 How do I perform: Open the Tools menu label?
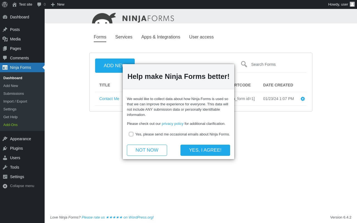(x=15, y=167)
